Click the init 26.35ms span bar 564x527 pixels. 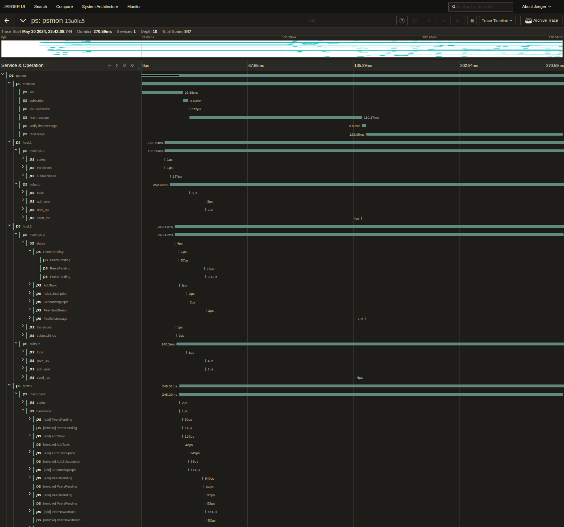point(162,92)
